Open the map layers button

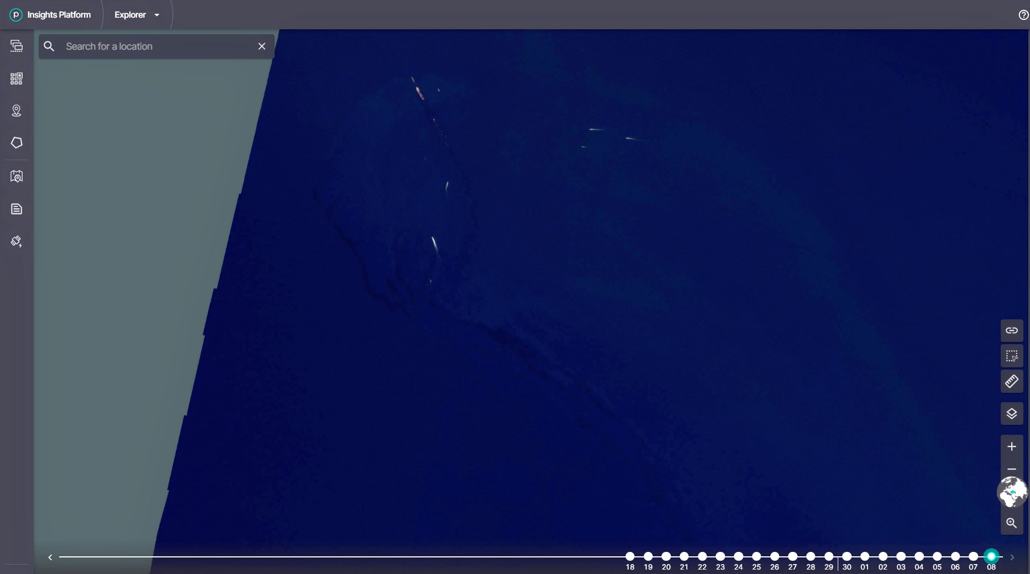pos(1012,413)
